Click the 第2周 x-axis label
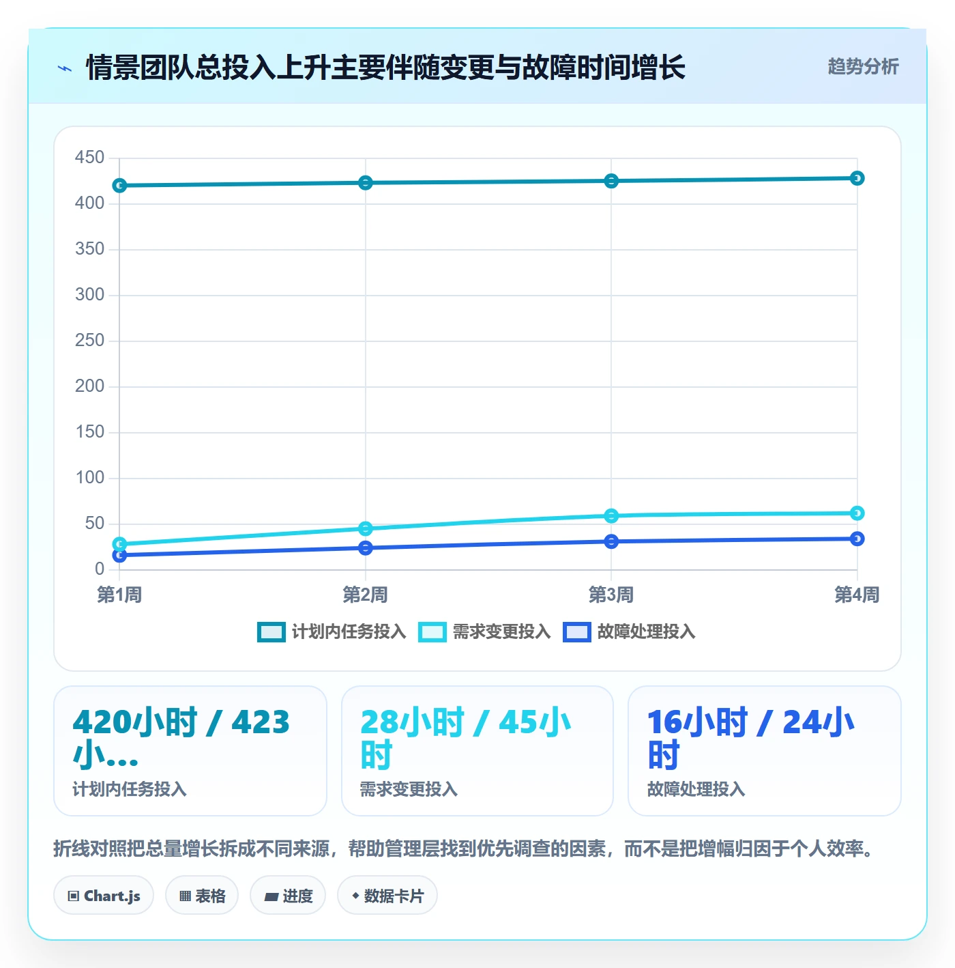Screen dimensions: 955x968 coord(366,595)
